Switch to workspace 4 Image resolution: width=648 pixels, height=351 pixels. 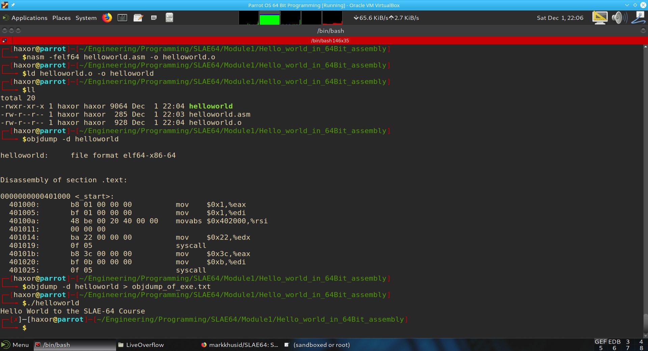coord(641,342)
